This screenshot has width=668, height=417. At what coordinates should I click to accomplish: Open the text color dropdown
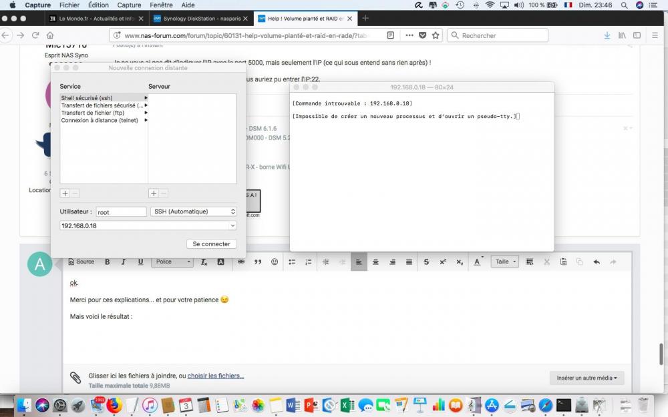(478, 262)
